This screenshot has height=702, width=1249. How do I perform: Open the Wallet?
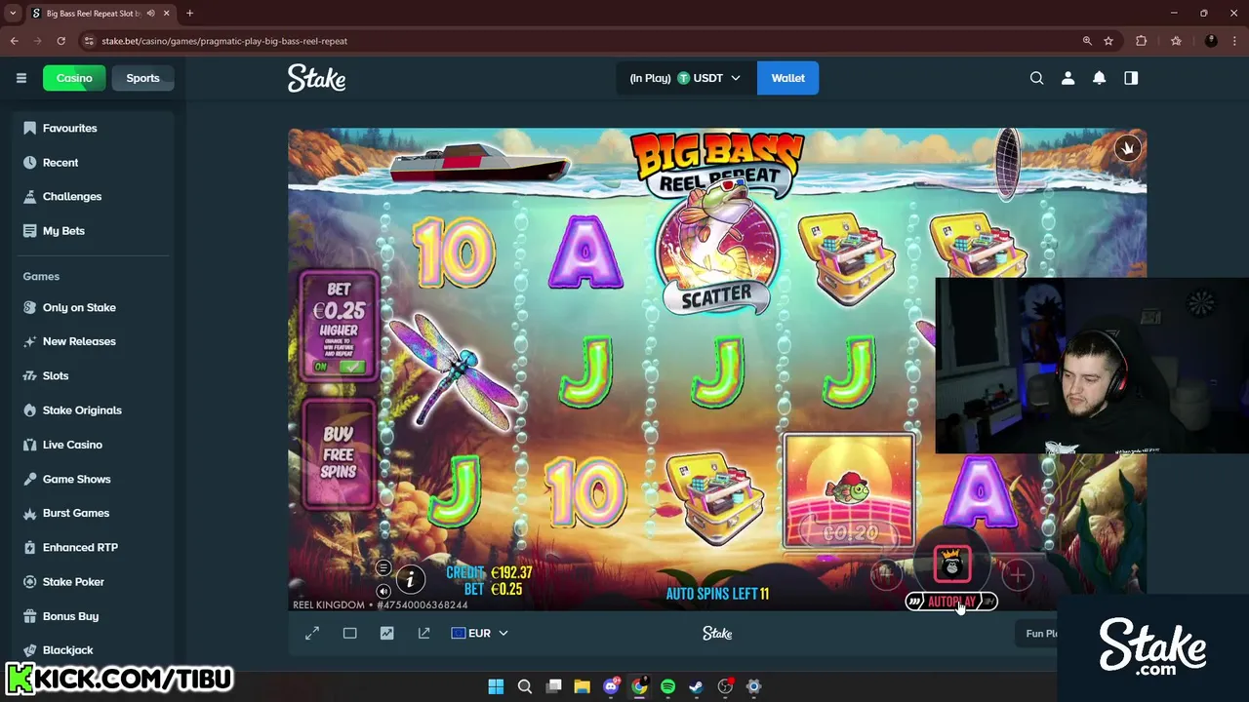tap(787, 78)
